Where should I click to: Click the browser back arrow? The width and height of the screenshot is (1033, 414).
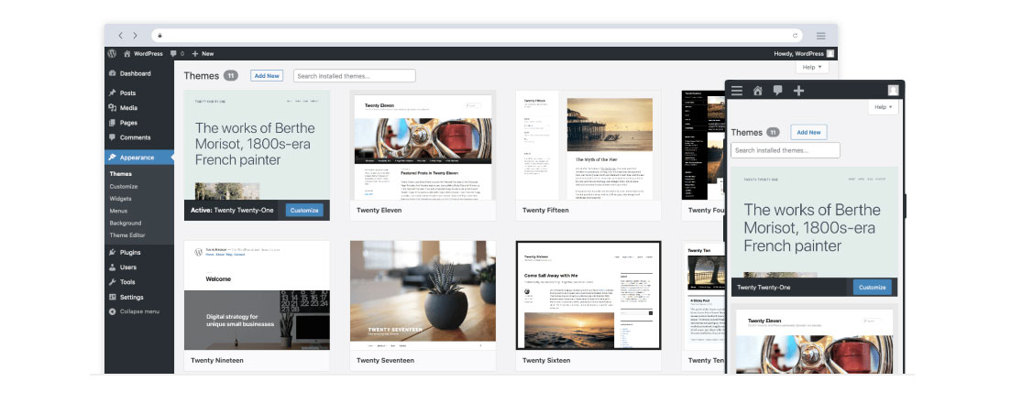[x=121, y=36]
